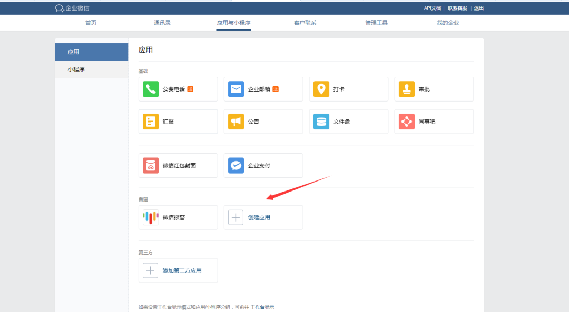Click the 同事吧 label
Viewport: 569px width, 312px height.
pos(427,122)
